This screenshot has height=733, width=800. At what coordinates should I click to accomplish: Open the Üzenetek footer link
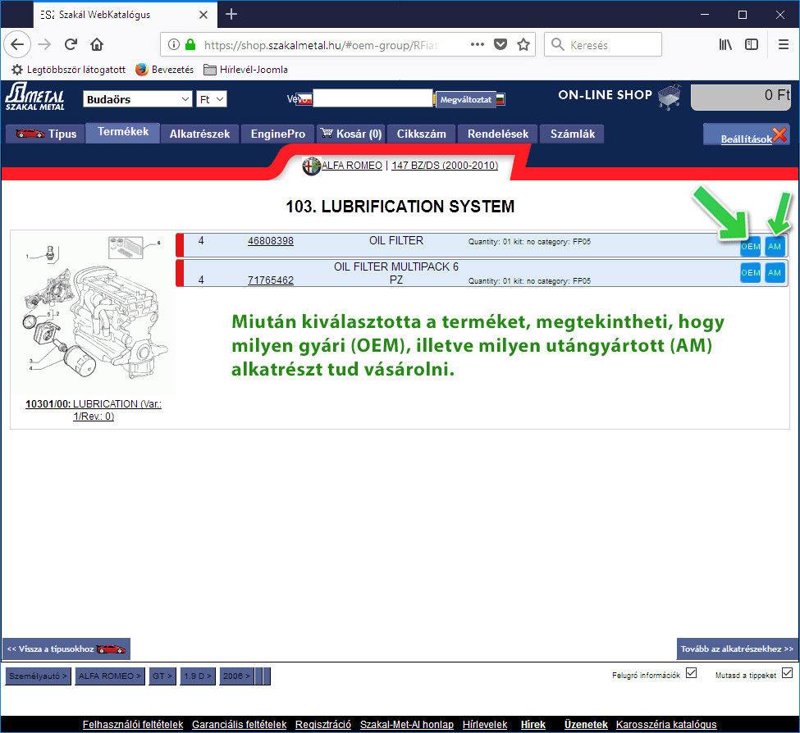click(x=586, y=724)
